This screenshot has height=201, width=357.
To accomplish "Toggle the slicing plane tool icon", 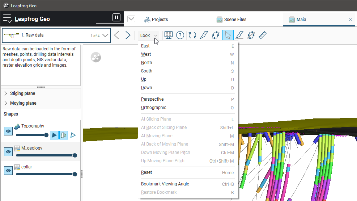I will tap(215, 35).
